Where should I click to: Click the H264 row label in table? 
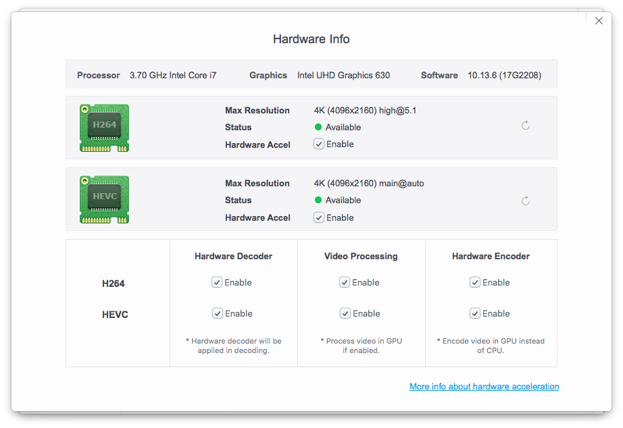point(114,284)
